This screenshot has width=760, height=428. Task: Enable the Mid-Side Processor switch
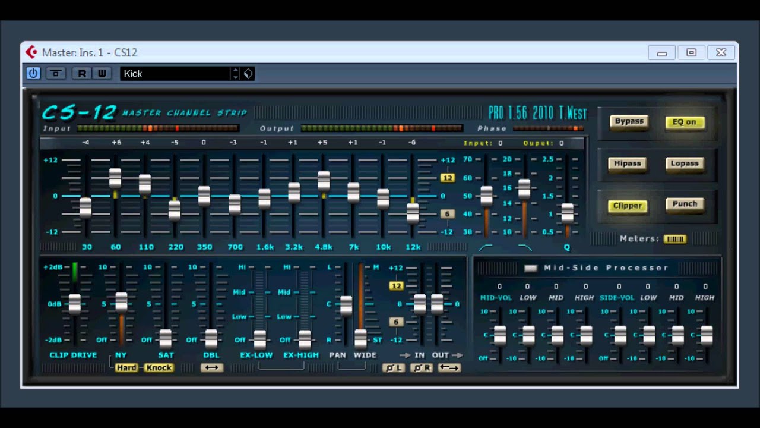531,268
